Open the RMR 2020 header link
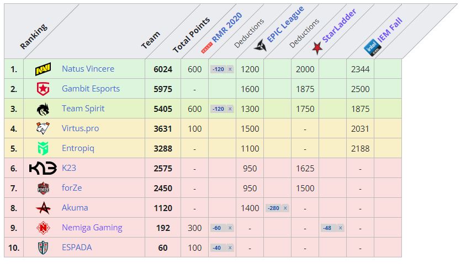 227,28
